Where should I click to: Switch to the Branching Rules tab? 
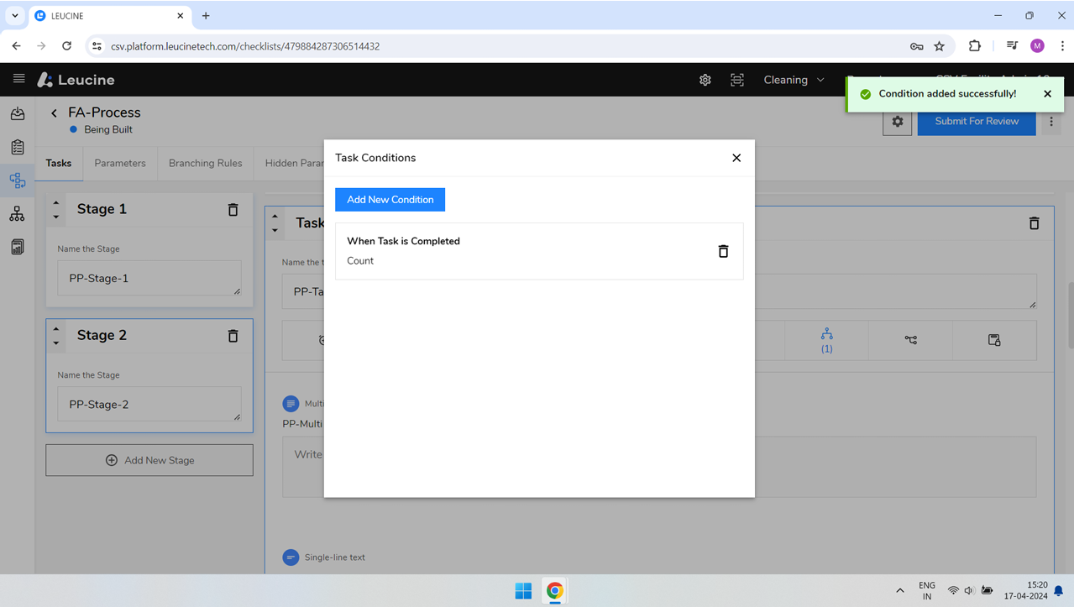click(205, 163)
